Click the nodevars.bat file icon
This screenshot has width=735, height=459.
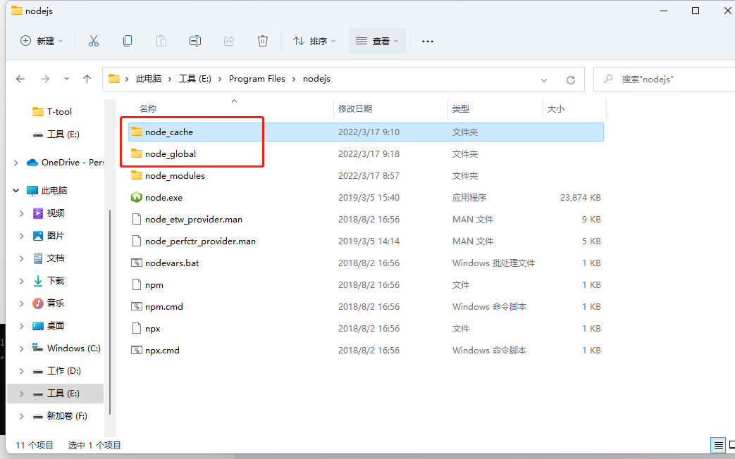[137, 263]
